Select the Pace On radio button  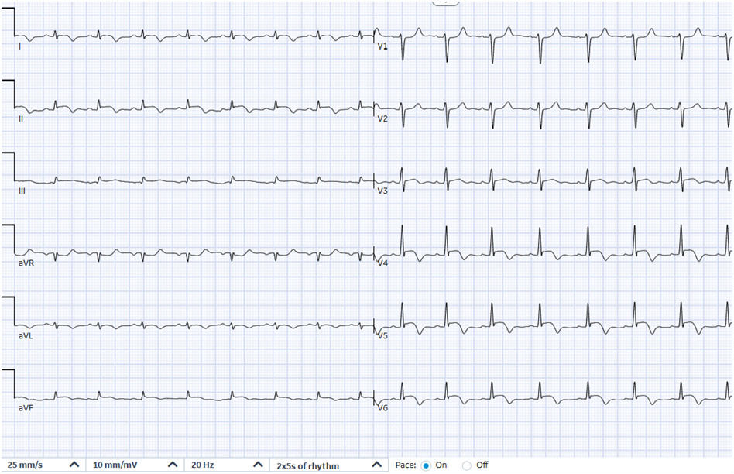(x=426, y=465)
